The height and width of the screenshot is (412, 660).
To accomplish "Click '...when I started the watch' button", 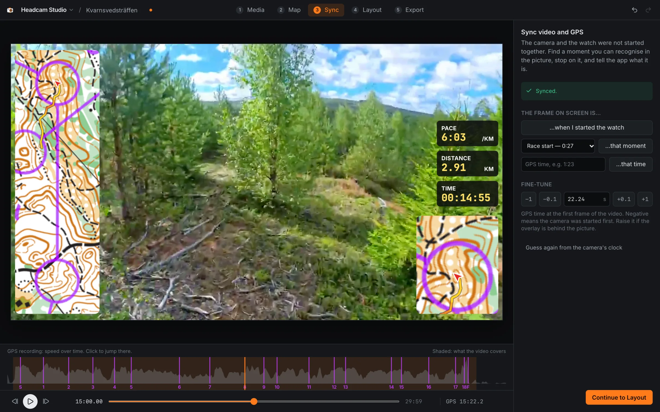I will pos(587,127).
